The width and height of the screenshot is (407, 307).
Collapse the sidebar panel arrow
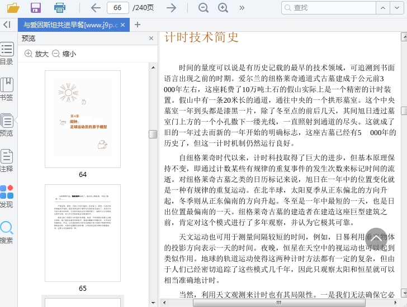click(x=7, y=25)
